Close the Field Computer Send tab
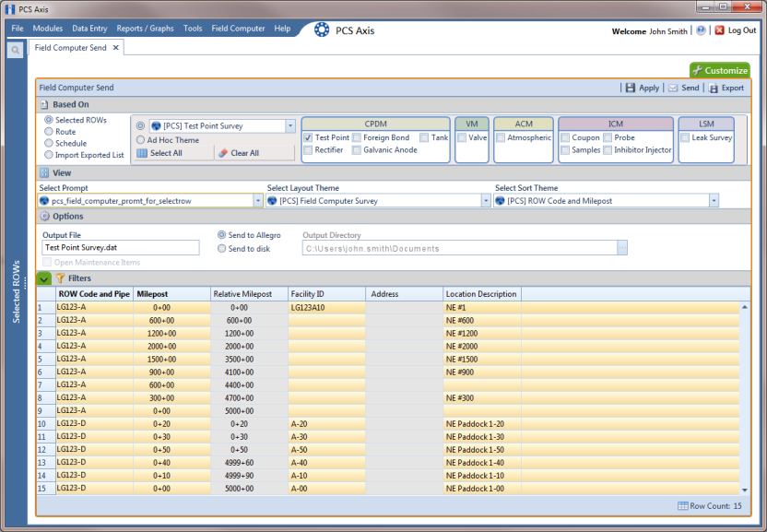 coord(116,47)
